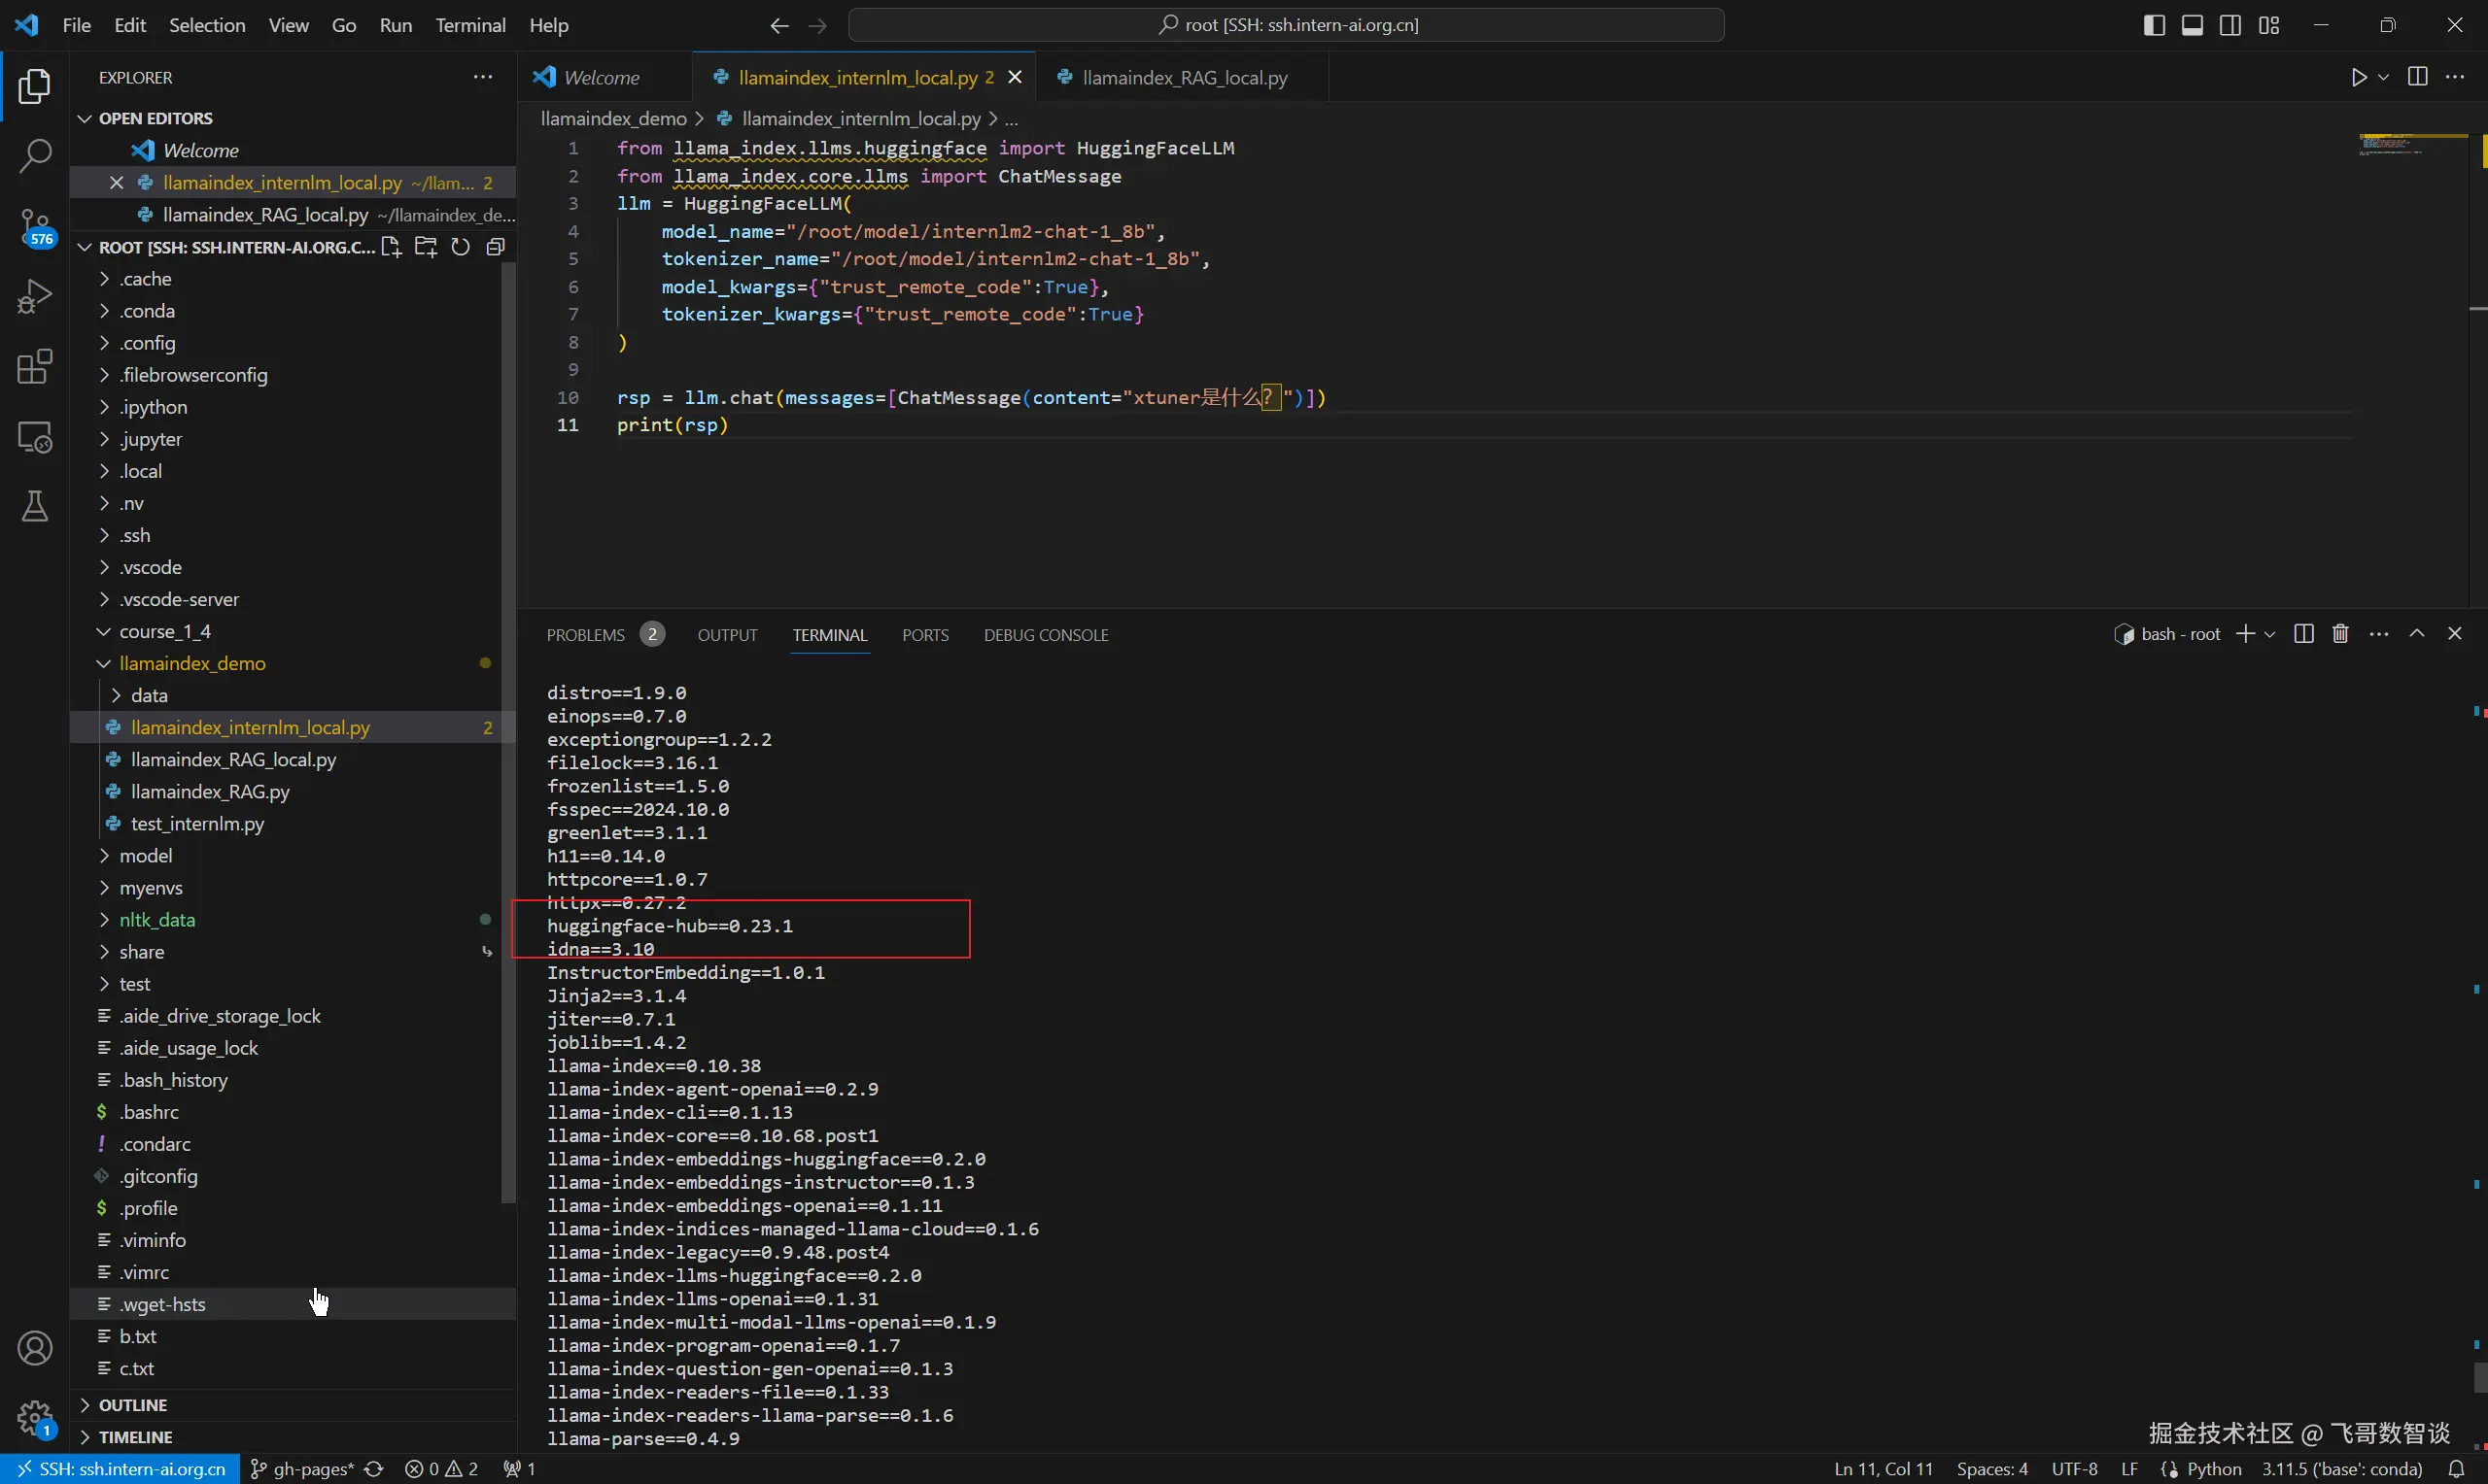Open the Terminal menu

pyautogui.click(x=469, y=25)
